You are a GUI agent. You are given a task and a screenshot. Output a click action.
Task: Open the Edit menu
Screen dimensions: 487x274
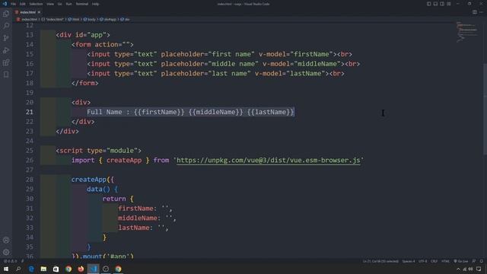[x=23, y=4]
